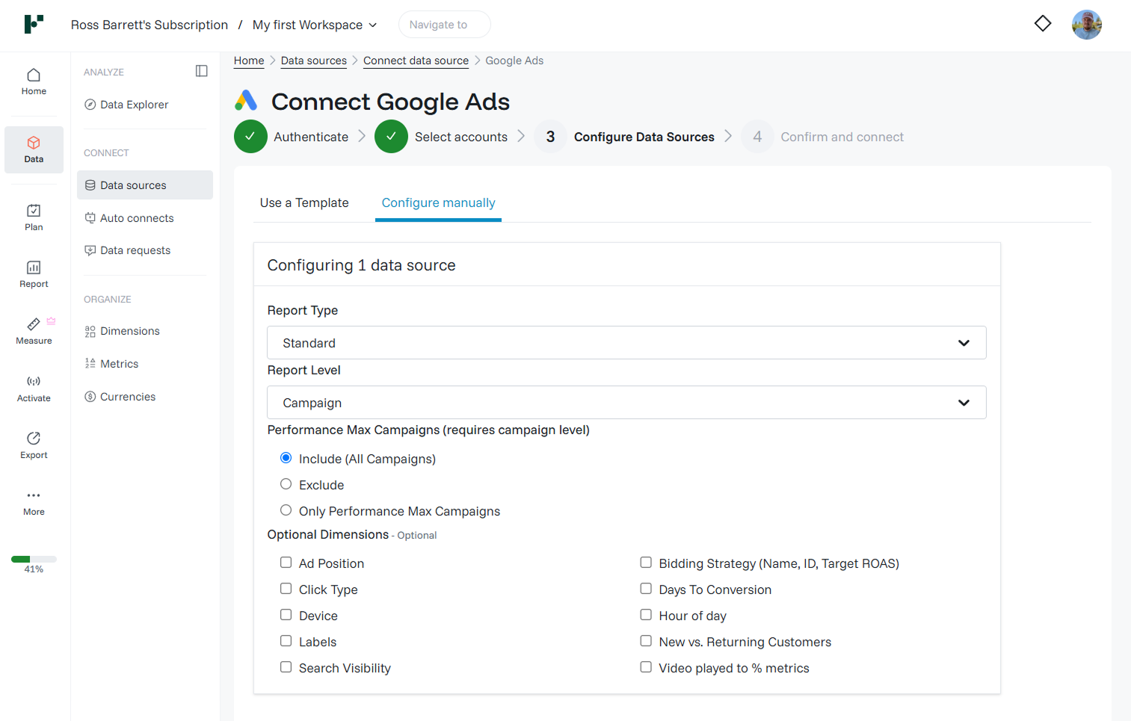The image size is (1131, 721).
Task: Enable the Ad Position checkbox
Action: coord(286,563)
